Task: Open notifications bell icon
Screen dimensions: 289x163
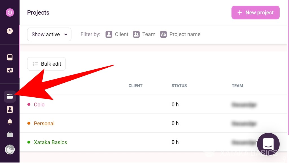Action: click(10, 122)
